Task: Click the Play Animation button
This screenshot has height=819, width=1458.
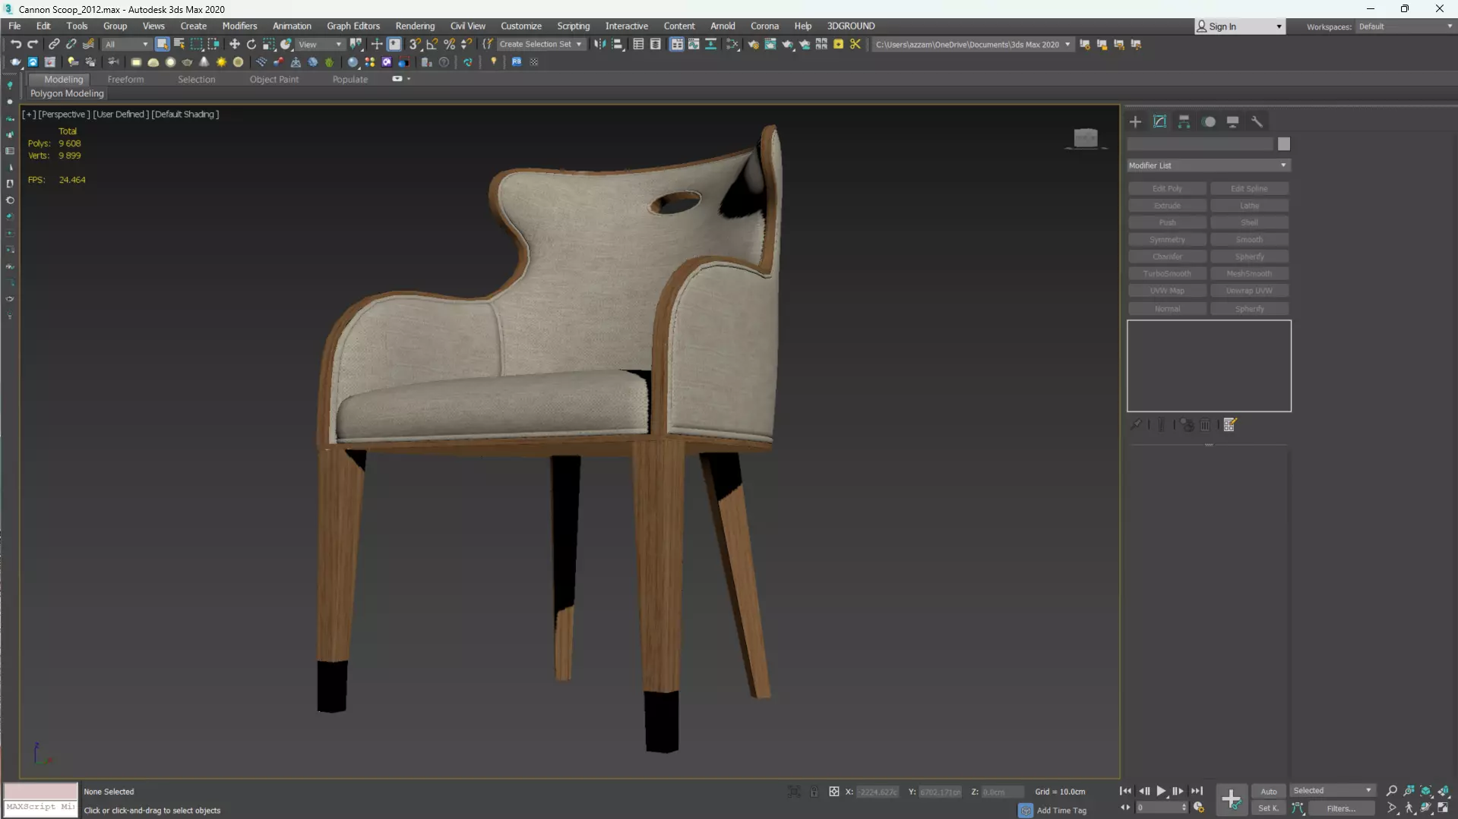Action: (x=1161, y=791)
